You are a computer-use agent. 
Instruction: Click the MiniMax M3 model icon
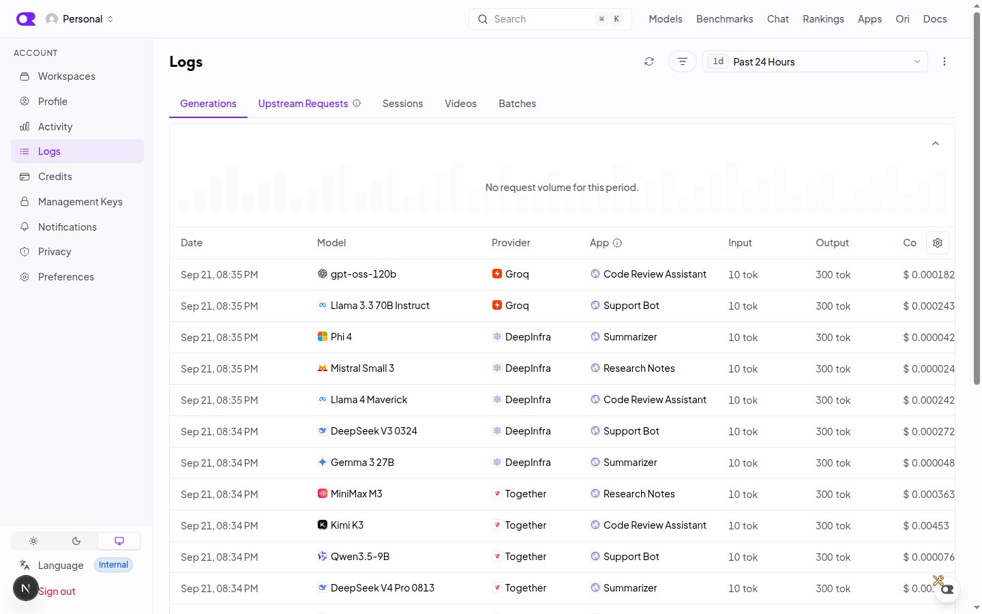(x=323, y=493)
